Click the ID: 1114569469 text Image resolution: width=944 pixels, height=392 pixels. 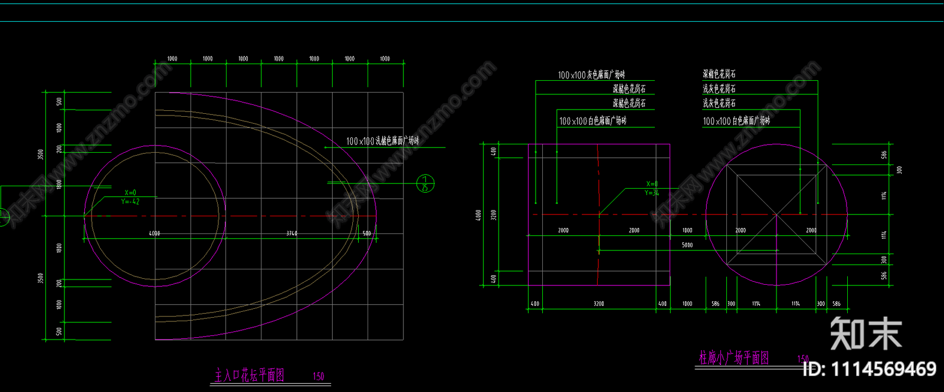[870, 369]
